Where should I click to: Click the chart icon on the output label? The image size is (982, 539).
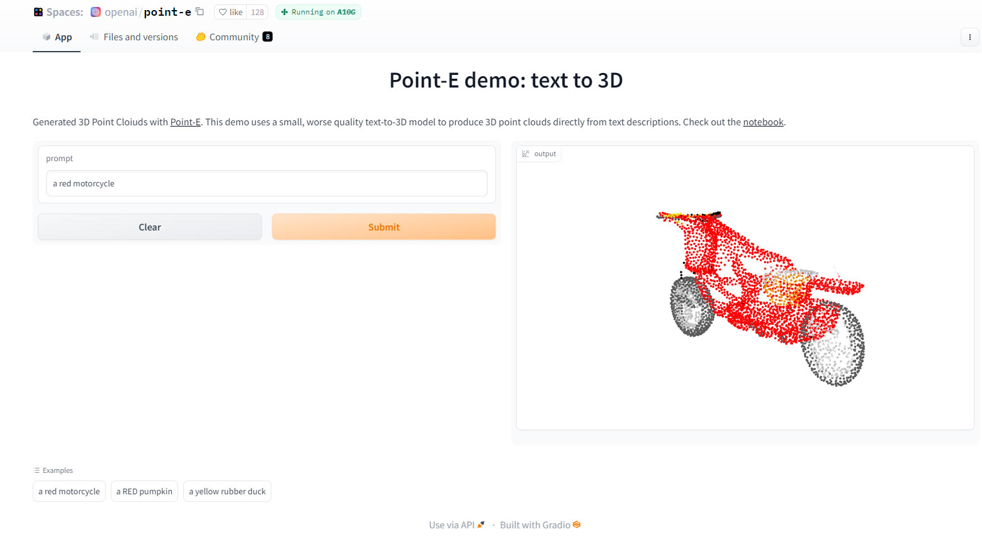(x=526, y=153)
